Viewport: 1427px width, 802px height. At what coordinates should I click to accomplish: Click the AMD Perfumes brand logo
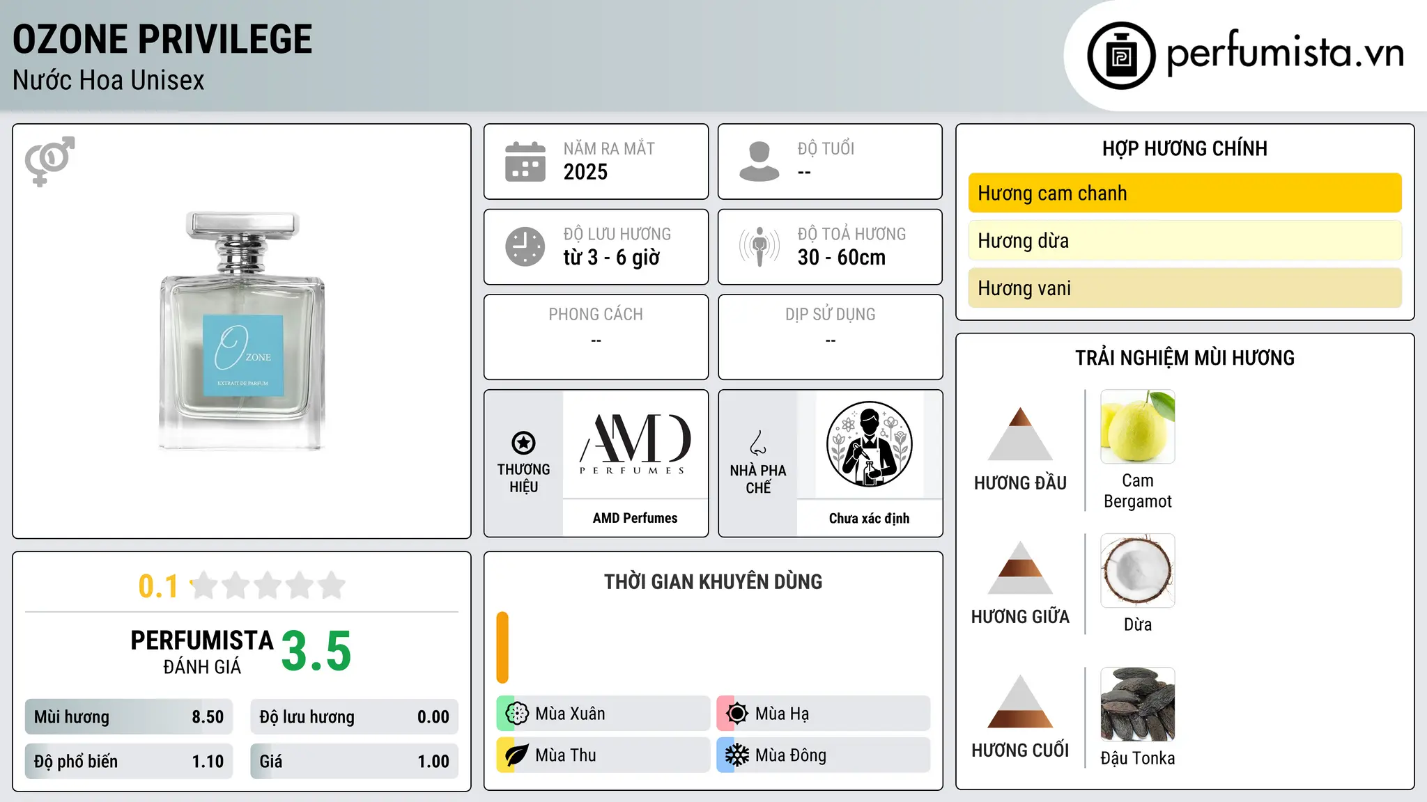(635, 444)
